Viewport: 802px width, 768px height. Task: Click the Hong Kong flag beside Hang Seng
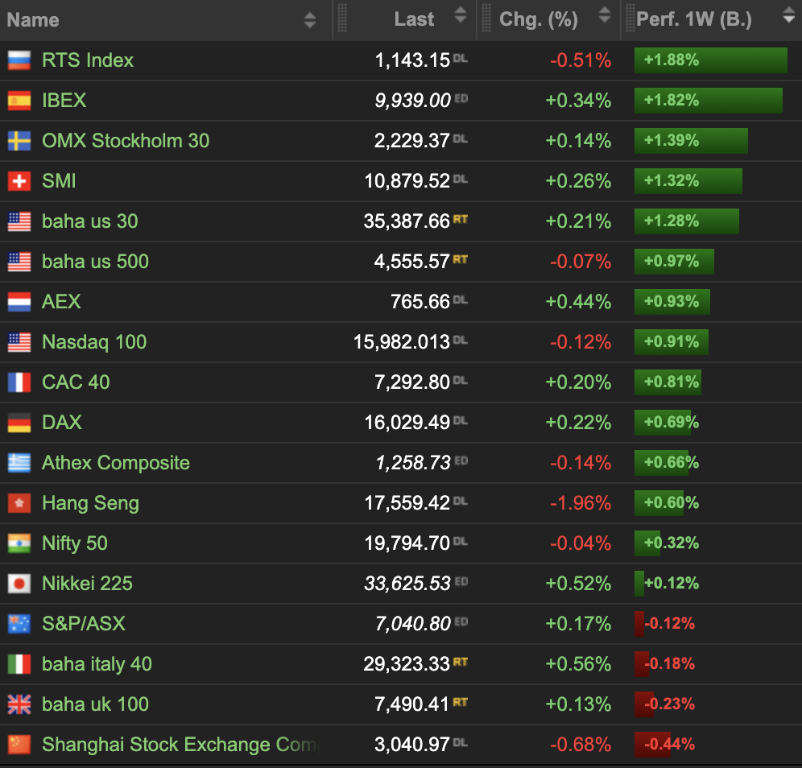click(x=19, y=503)
